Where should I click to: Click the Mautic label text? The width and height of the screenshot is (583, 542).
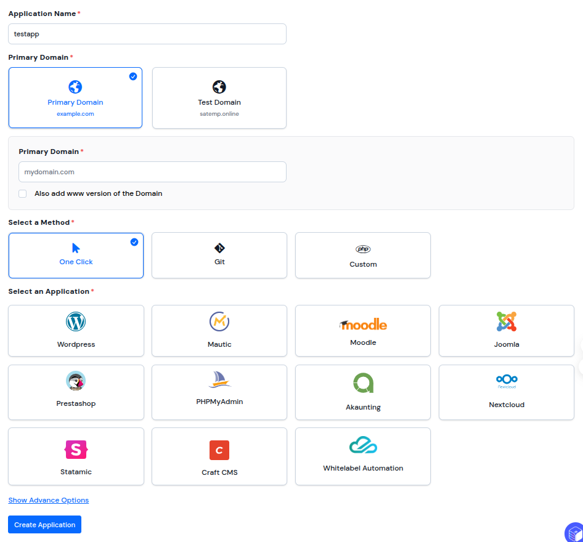[219, 344]
